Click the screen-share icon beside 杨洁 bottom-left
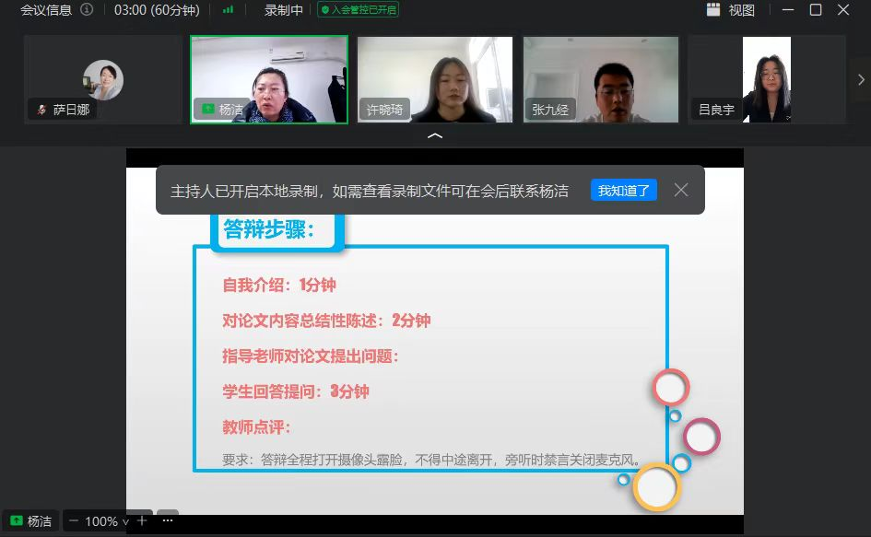This screenshot has height=537, width=871. (x=17, y=521)
